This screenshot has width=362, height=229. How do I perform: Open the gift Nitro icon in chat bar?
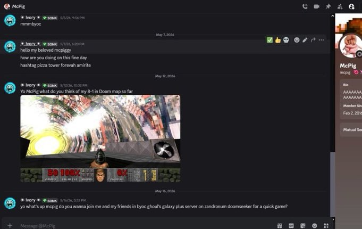click(x=280, y=225)
